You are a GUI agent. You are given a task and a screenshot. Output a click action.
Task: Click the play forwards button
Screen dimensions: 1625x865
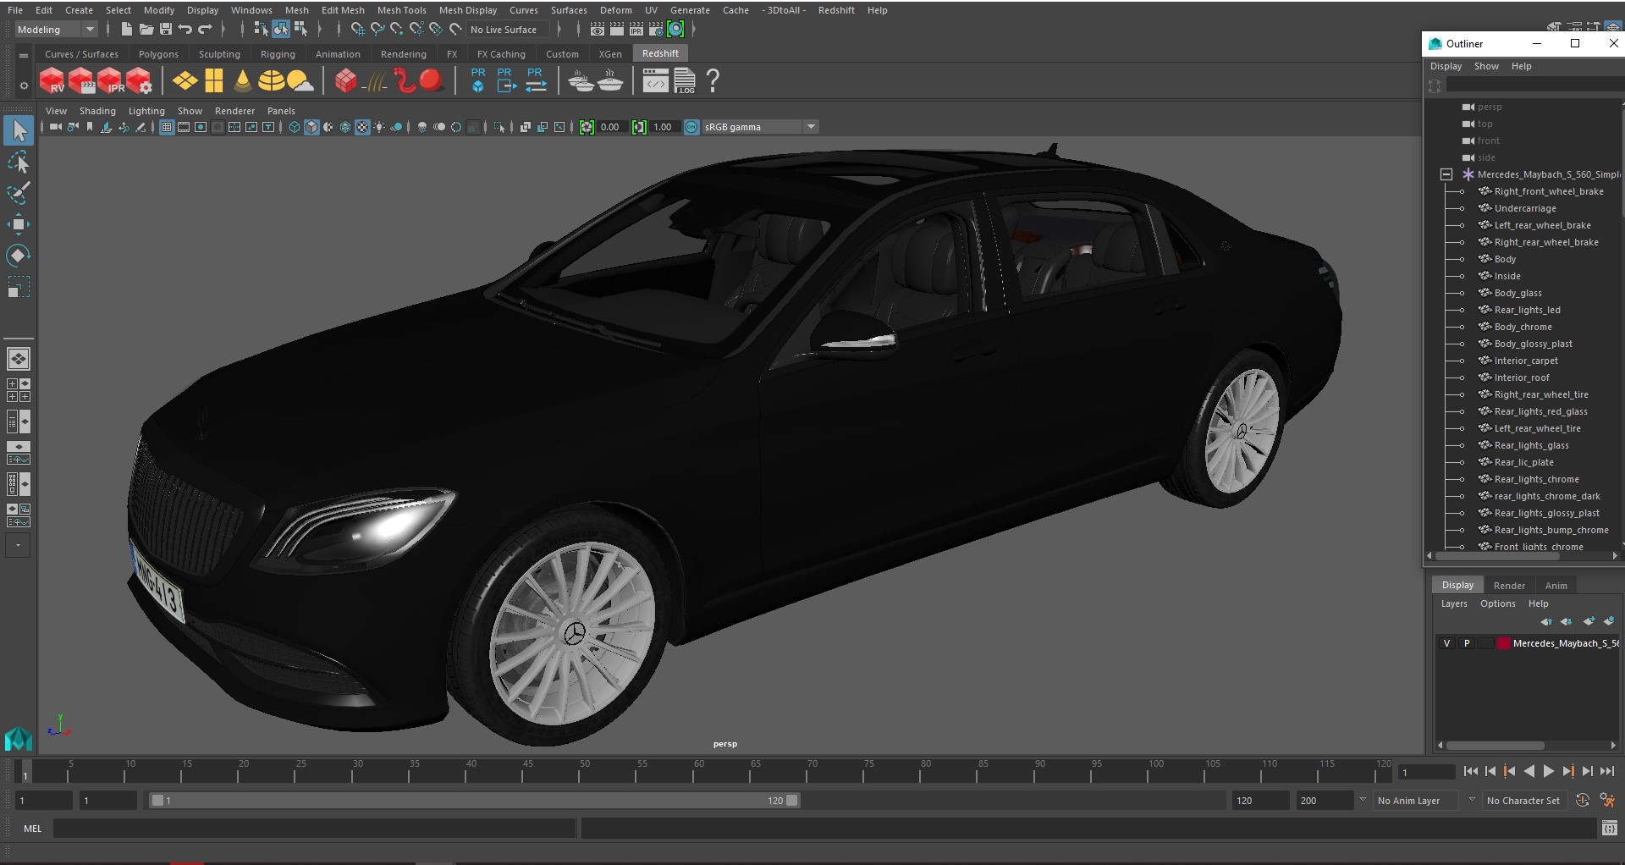[1548, 771]
